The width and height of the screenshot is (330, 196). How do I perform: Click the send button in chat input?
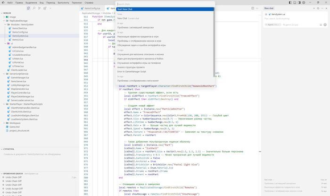pos(325,25)
